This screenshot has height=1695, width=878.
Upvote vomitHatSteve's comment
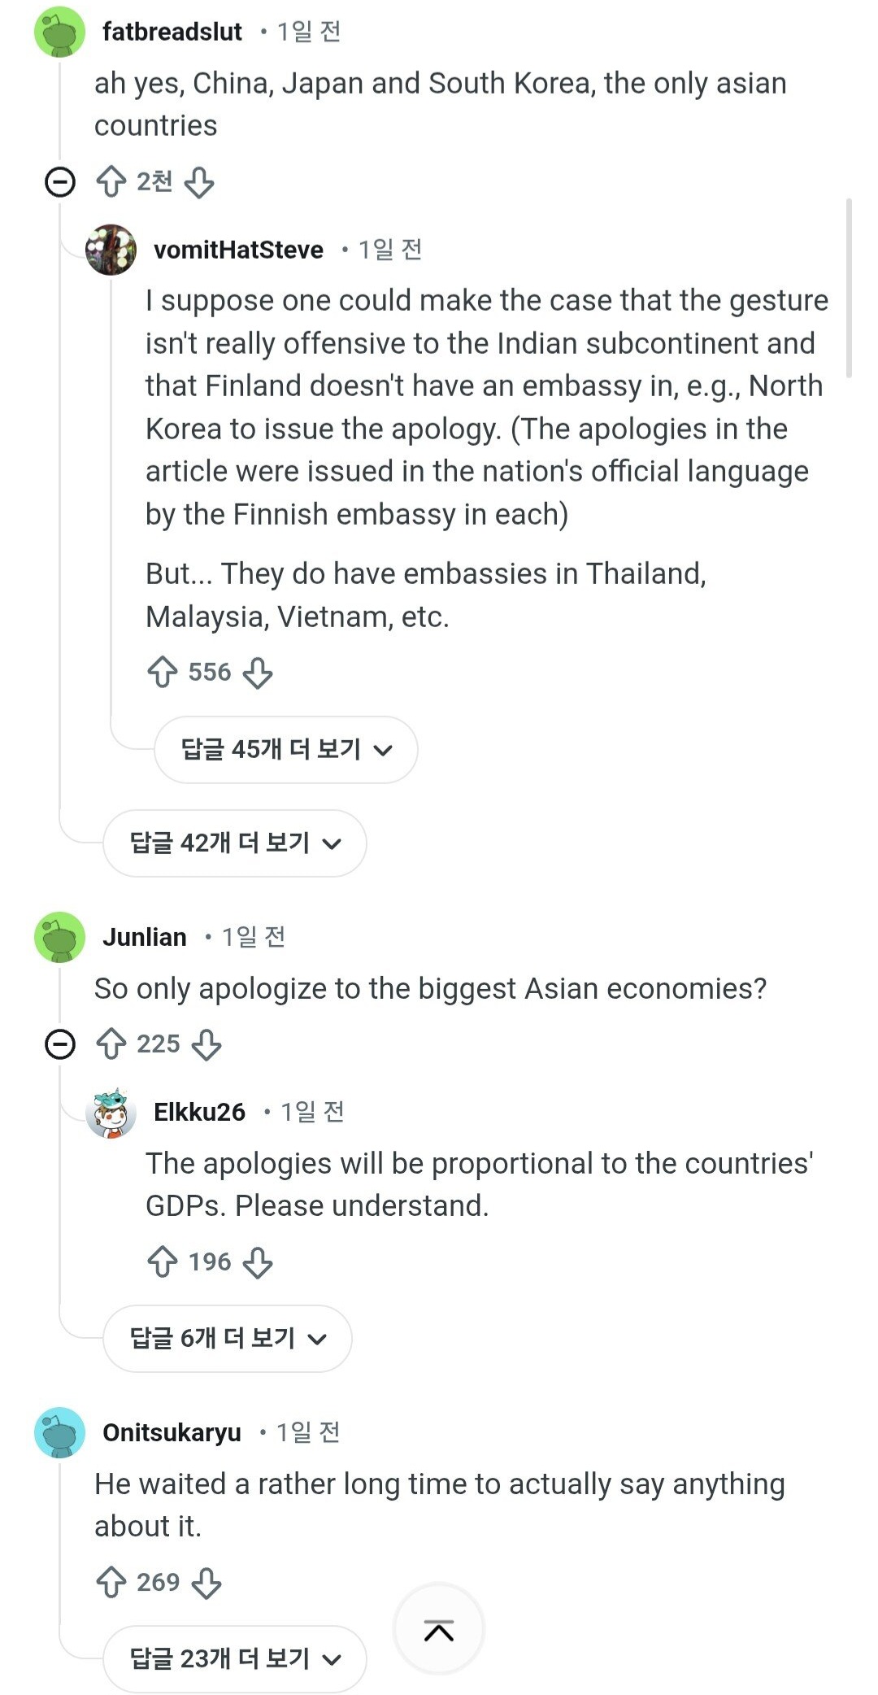click(x=163, y=672)
